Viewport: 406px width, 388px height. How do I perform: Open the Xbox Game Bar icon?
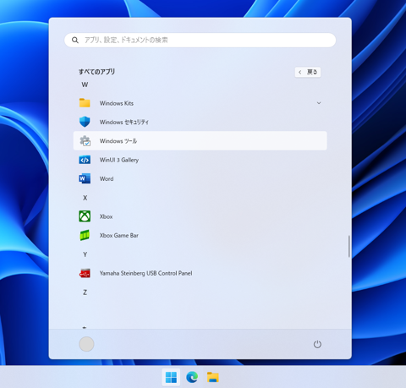(x=85, y=235)
